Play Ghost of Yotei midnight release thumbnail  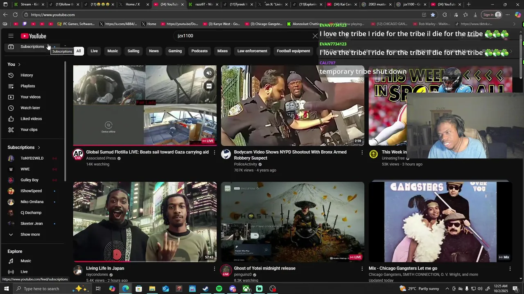293,222
